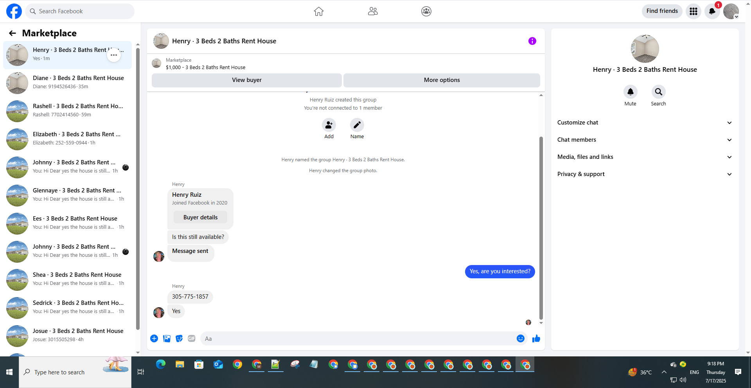
Task: Open File Explorer from the taskbar
Action: (180, 365)
